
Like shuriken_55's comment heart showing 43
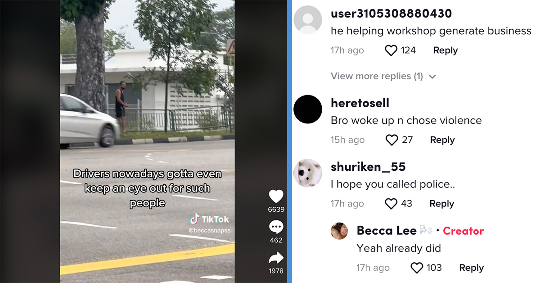(x=391, y=204)
